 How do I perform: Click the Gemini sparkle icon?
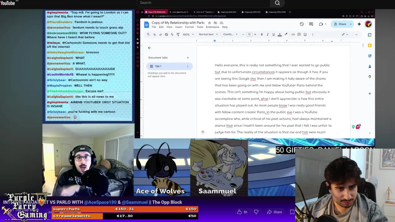359,24
